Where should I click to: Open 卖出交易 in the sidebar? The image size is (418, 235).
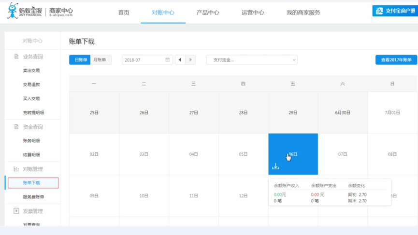coord(31,71)
